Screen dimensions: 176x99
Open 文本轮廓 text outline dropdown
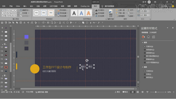click(100, 13)
